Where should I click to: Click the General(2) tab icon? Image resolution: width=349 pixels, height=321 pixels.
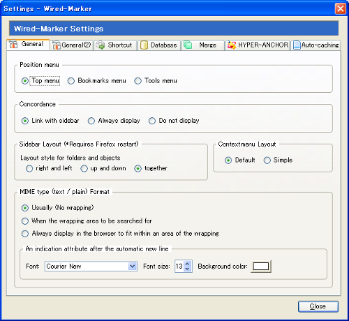[56, 45]
